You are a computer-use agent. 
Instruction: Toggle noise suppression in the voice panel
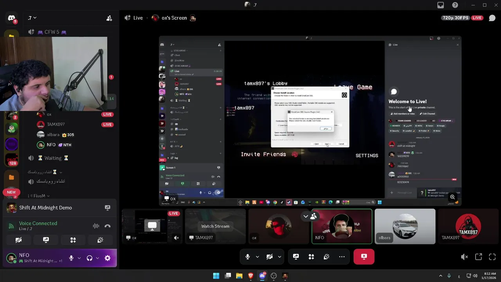96,226
